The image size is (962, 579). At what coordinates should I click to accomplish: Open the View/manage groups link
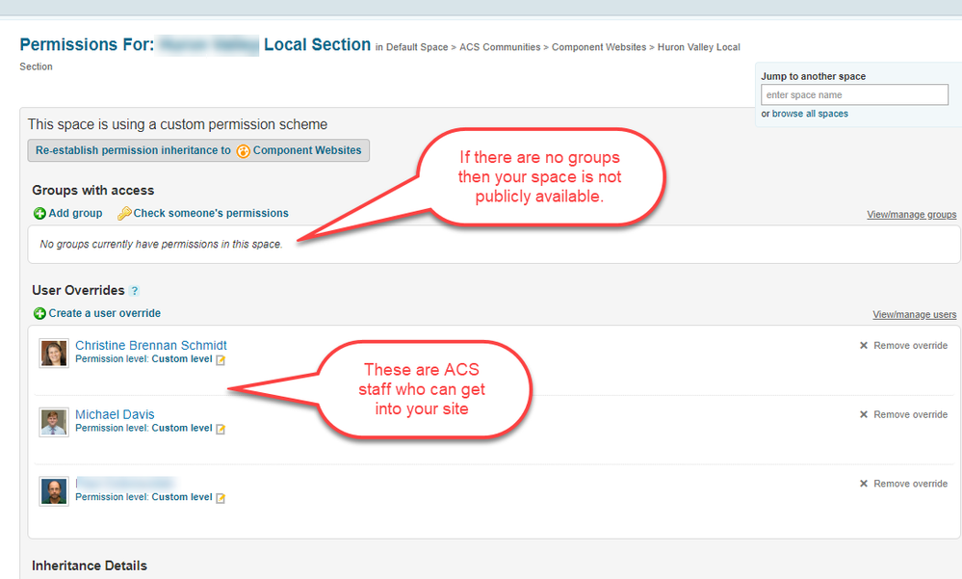[x=911, y=215]
